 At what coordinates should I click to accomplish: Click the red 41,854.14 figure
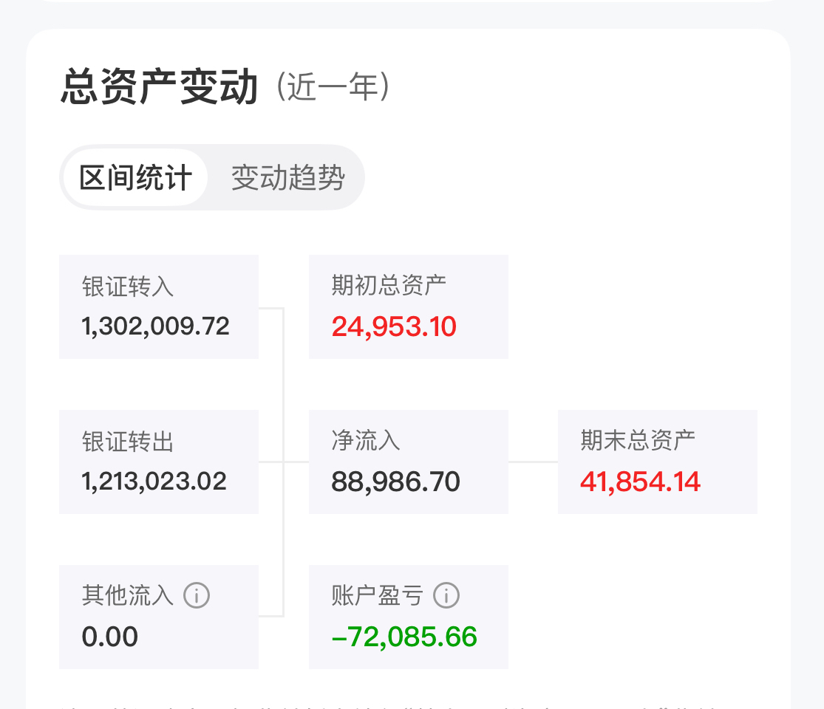[x=640, y=482]
